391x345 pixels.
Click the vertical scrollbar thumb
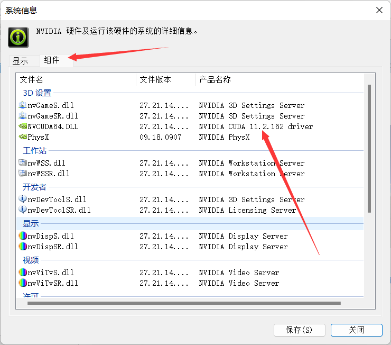click(369, 149)
